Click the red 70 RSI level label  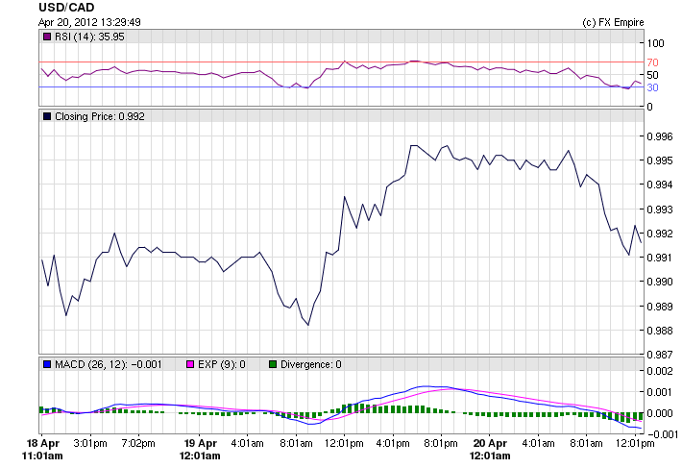652,62
